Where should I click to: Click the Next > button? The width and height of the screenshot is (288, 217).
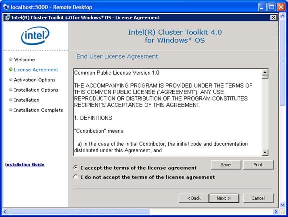[x=224, y=198]
